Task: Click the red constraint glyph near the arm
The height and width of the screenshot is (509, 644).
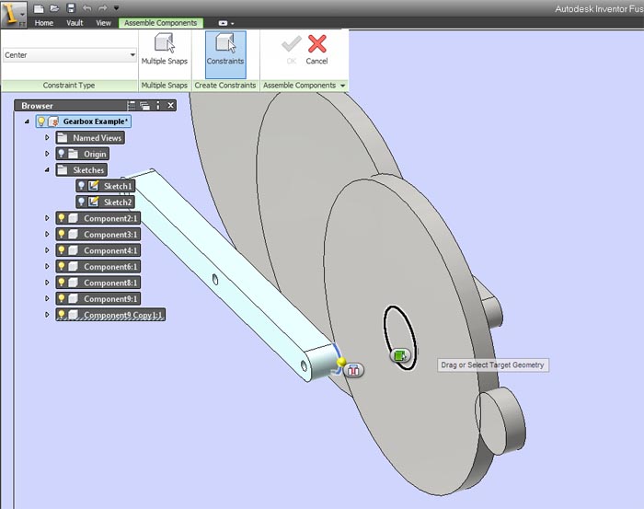Action: (353, 370)
